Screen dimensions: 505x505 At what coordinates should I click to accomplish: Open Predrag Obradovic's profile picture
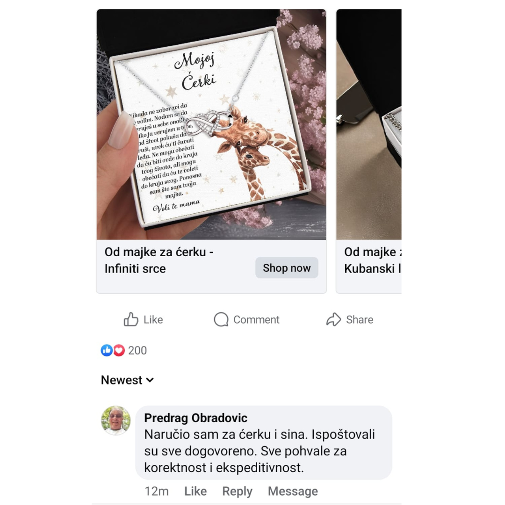coord(116,420)
